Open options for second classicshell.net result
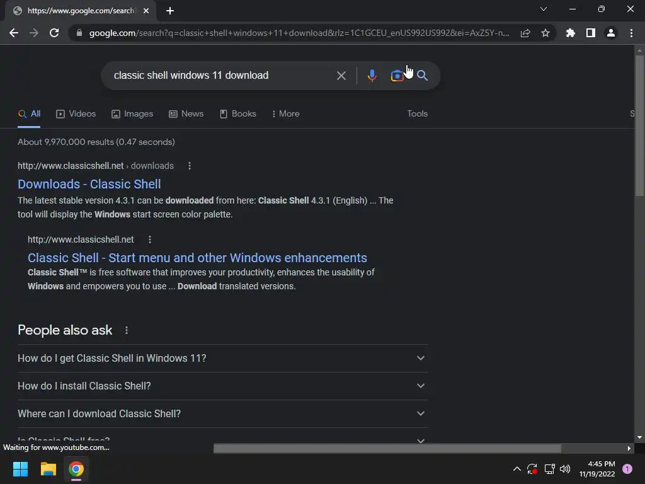 [150, 239]
